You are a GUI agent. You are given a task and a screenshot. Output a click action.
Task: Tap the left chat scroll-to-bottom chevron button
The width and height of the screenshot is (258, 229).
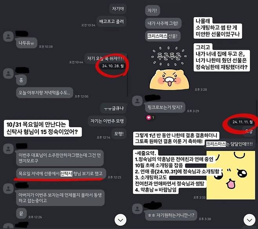pyautogui.click(x=120, y=220)
